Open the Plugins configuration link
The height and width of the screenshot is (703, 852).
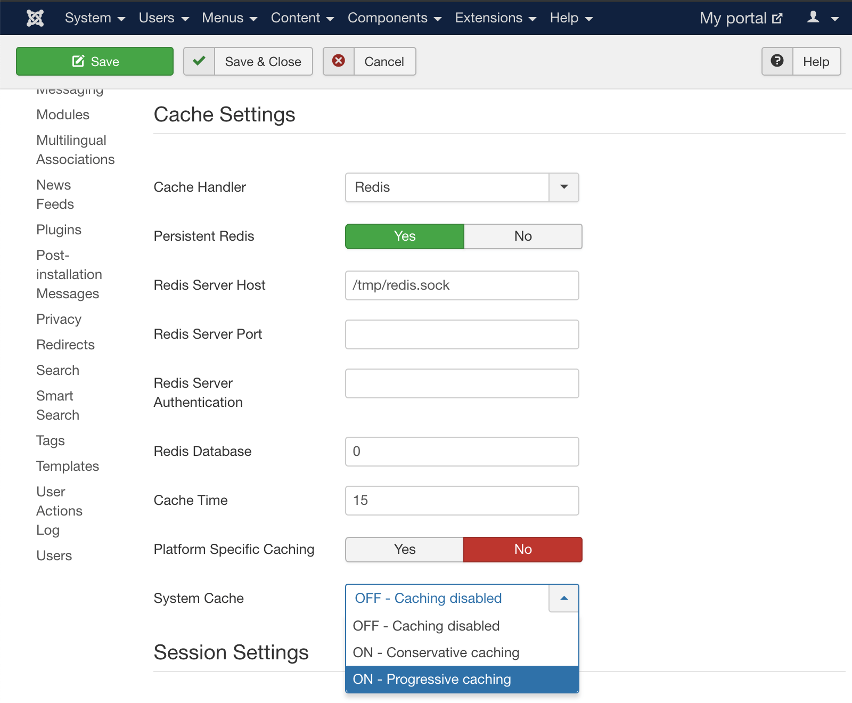(59, 230)
